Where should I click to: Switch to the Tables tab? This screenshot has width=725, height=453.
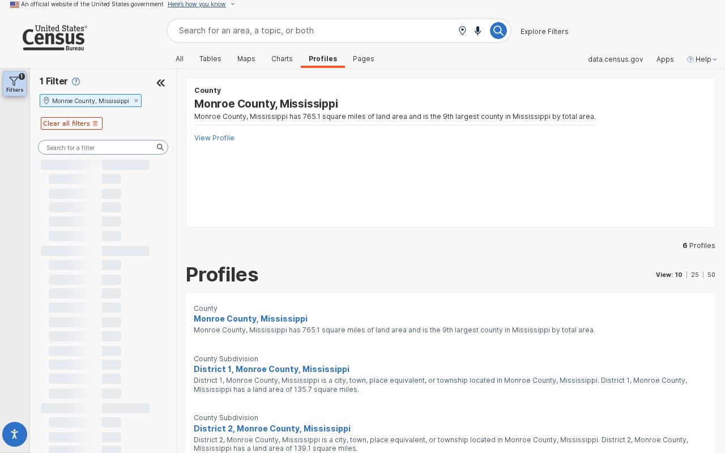pyautogui.click(x=210, y=59)
